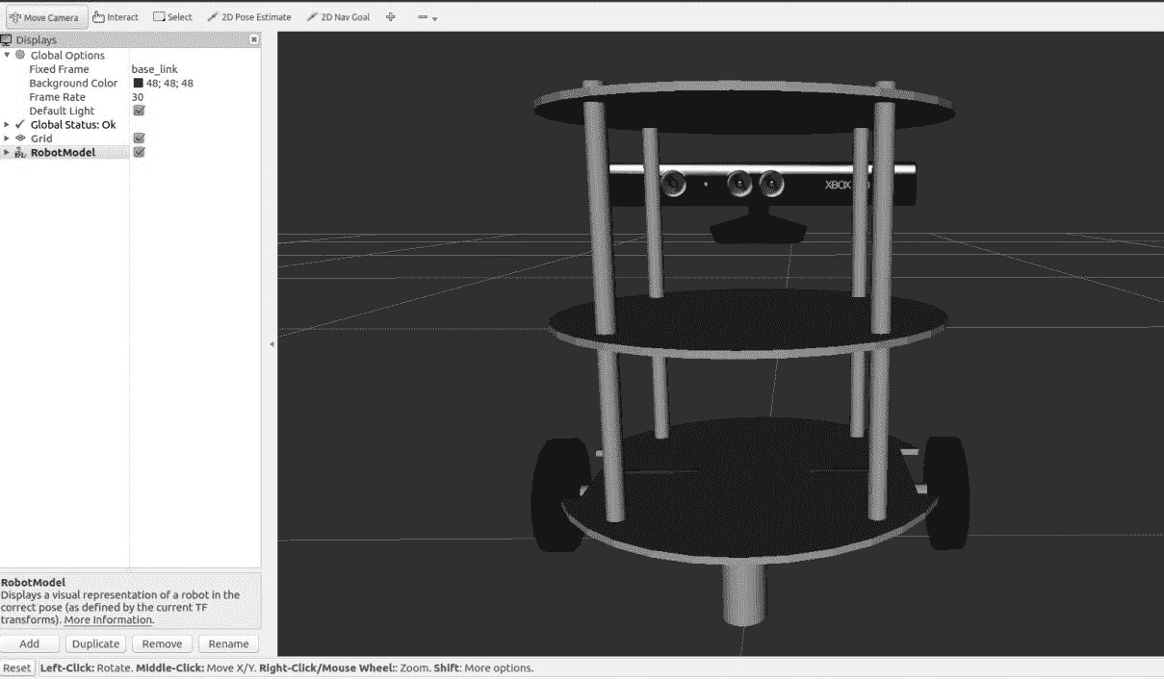The width and height of the screenshot is (1164, 679).
Task: Select the RobotModel display entry
Action: [63, 152]
